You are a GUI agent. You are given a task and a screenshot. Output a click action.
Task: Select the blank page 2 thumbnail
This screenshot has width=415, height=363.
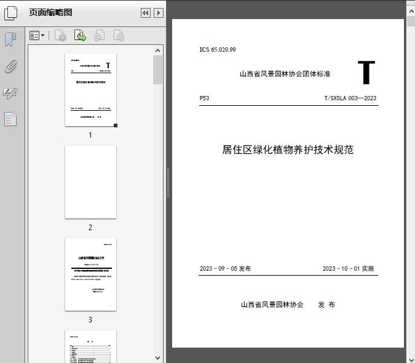point(90,182)
